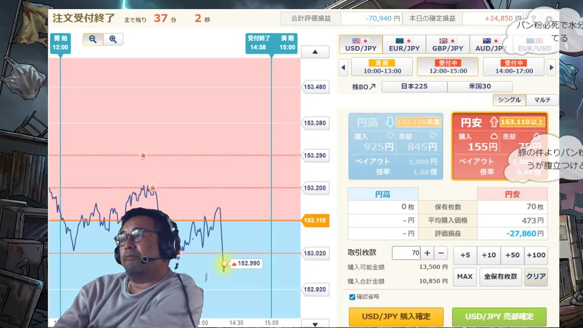Screen dimensions: 583x328
Task: Click the 平均購入価格 473円 cell
Action: tap(512, 220)
